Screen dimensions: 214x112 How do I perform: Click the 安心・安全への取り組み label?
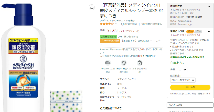(x=124, y=70)
